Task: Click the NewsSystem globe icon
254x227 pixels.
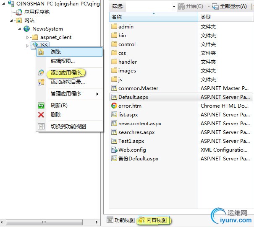Action: coord(26,29)
